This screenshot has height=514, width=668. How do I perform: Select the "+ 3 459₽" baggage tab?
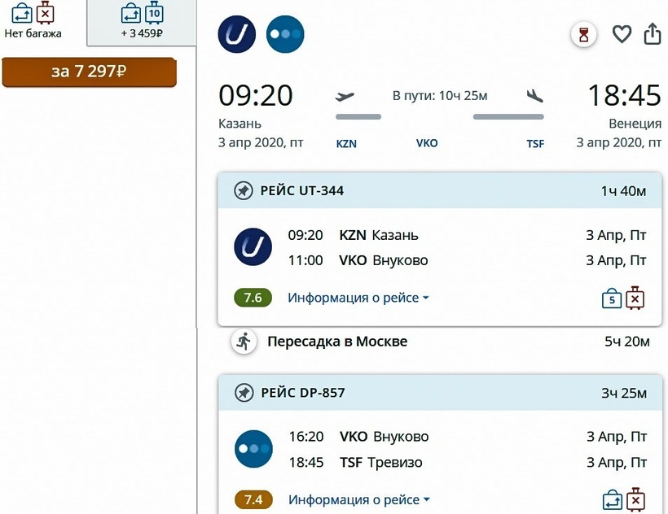click(x=142, y=23)
